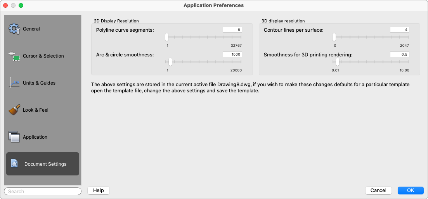The height and width of the screenshot is (199, 428).
Task: Click the Document Settings page icon
Action: pyautogui.click(x=14, y=164)
